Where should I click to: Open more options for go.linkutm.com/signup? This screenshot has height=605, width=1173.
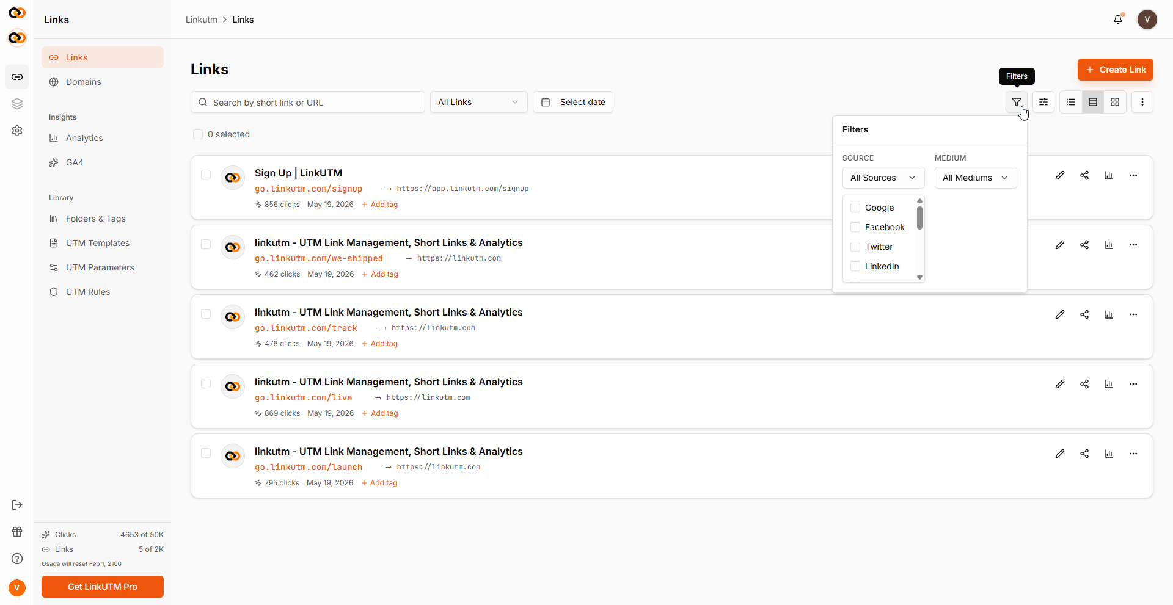tap(1133, 175)
